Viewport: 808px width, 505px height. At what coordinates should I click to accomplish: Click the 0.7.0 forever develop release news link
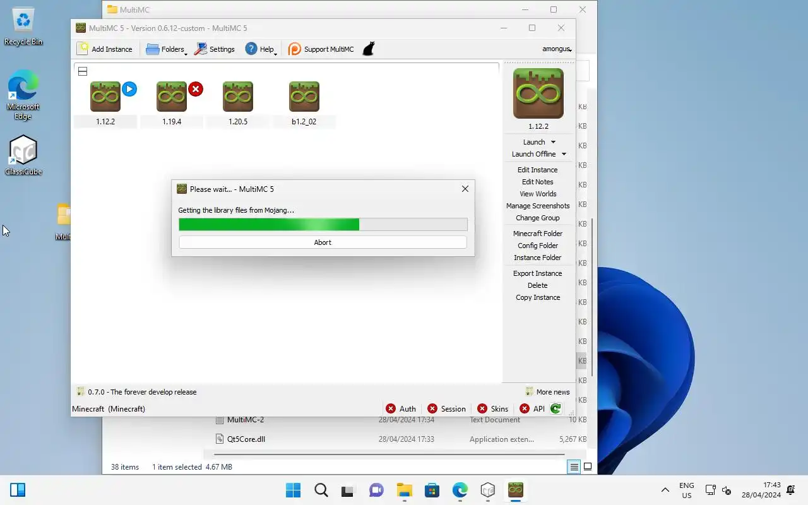(136, 392)
